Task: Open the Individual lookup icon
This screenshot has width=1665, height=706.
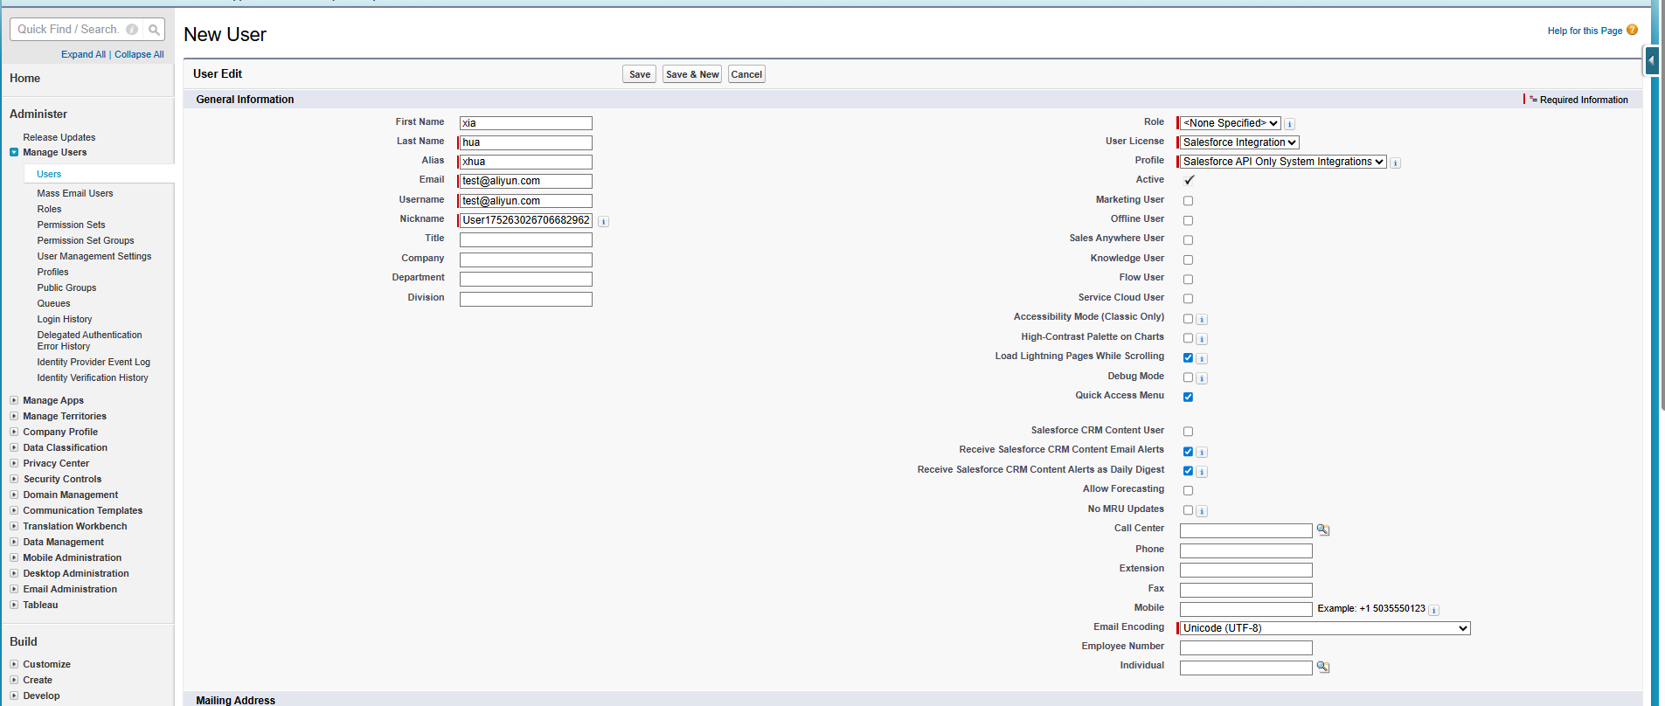Action: (x=1322, y=667)
